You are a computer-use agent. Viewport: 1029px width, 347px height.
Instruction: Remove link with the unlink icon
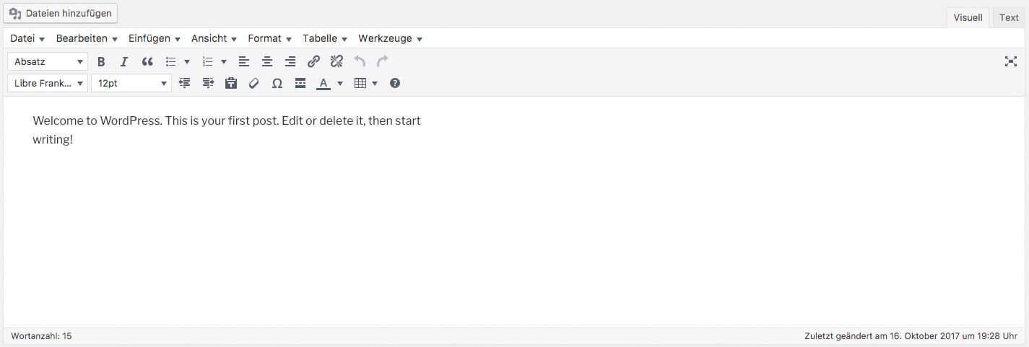[337, 61]
